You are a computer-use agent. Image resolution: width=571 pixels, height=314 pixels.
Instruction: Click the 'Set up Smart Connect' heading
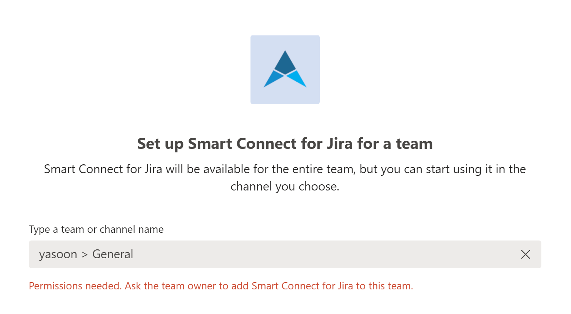pyautogui.click(x=285, y=144)
